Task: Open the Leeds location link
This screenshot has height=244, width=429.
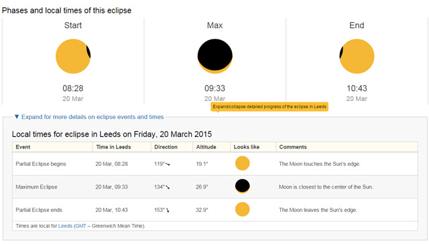Action: pyautogui.click(x=66, y=226)
